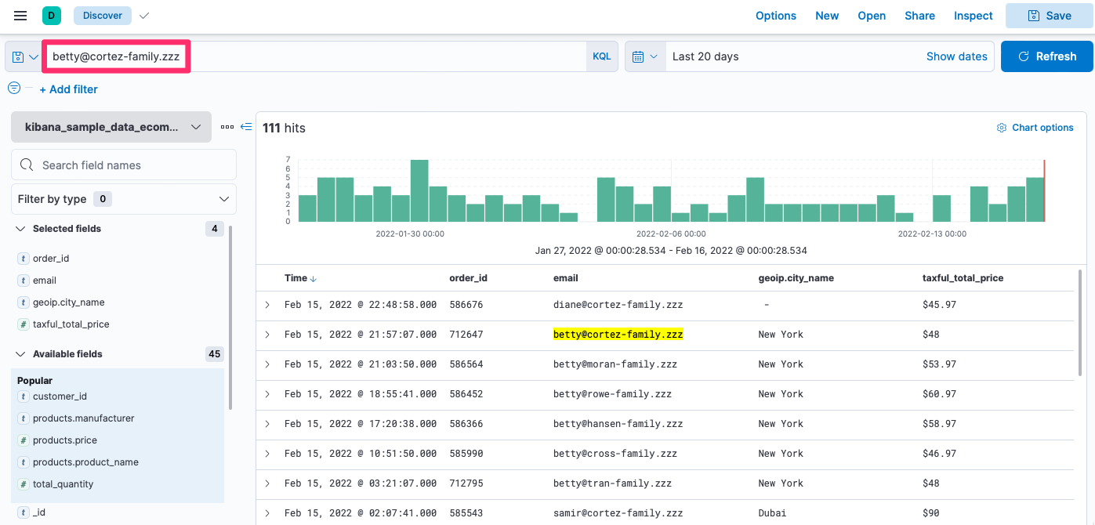Collapse the Selected fields section
1095x525 pixels.
pos(20,229)
